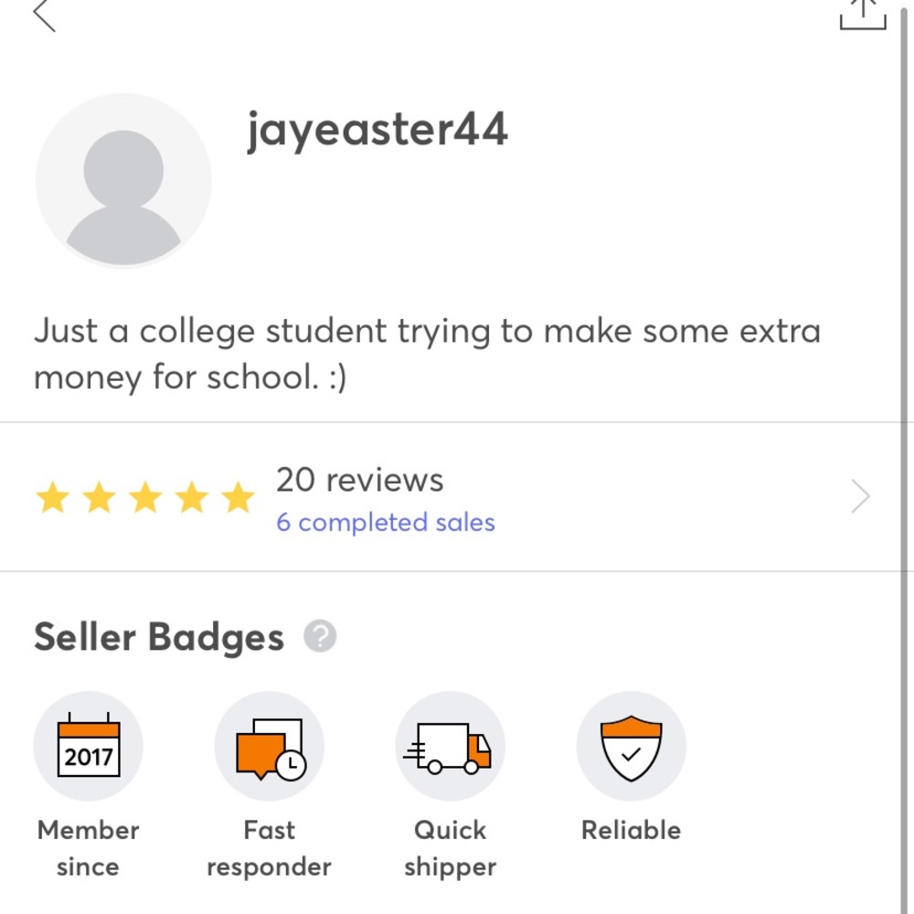Select the seller's bio text

(x=427, y=353)
